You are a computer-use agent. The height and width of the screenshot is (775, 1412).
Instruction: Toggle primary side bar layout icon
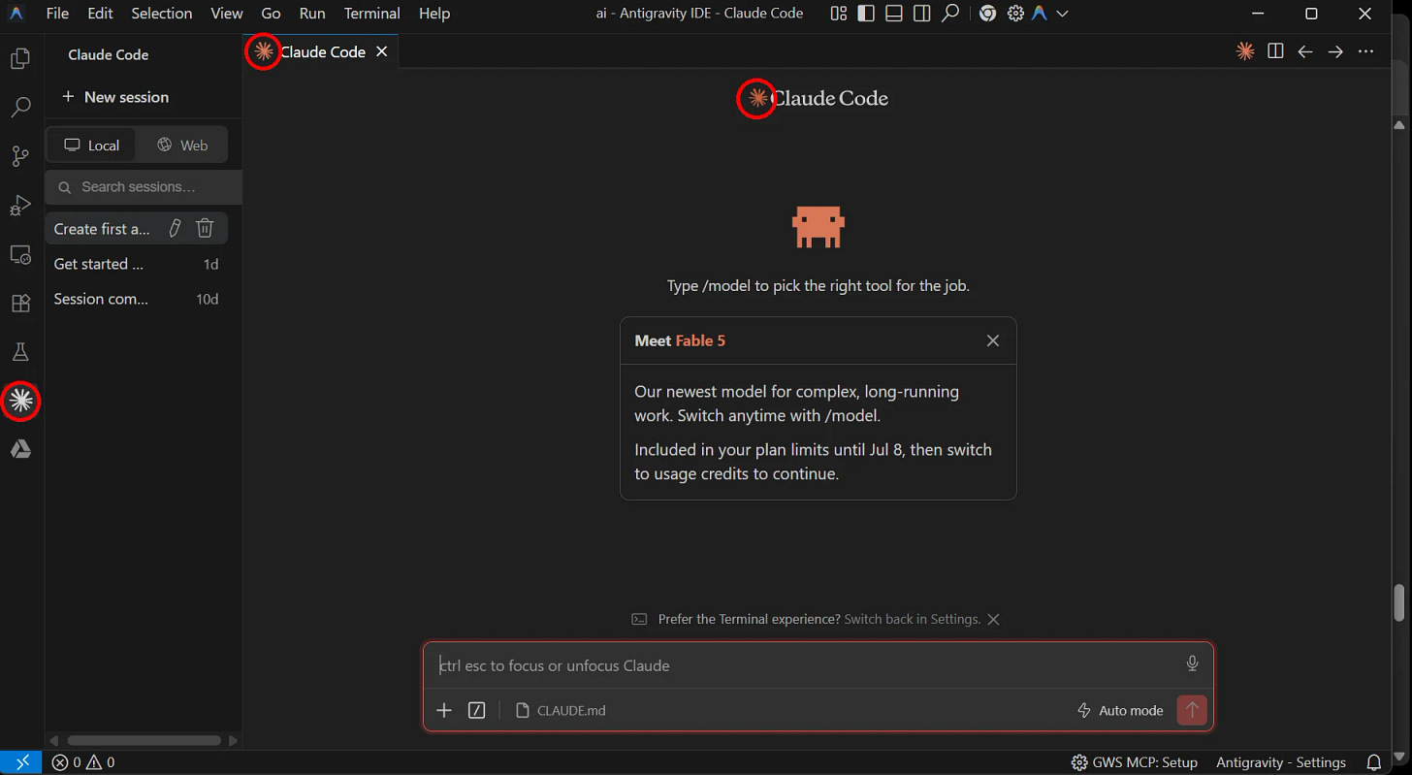866,14
